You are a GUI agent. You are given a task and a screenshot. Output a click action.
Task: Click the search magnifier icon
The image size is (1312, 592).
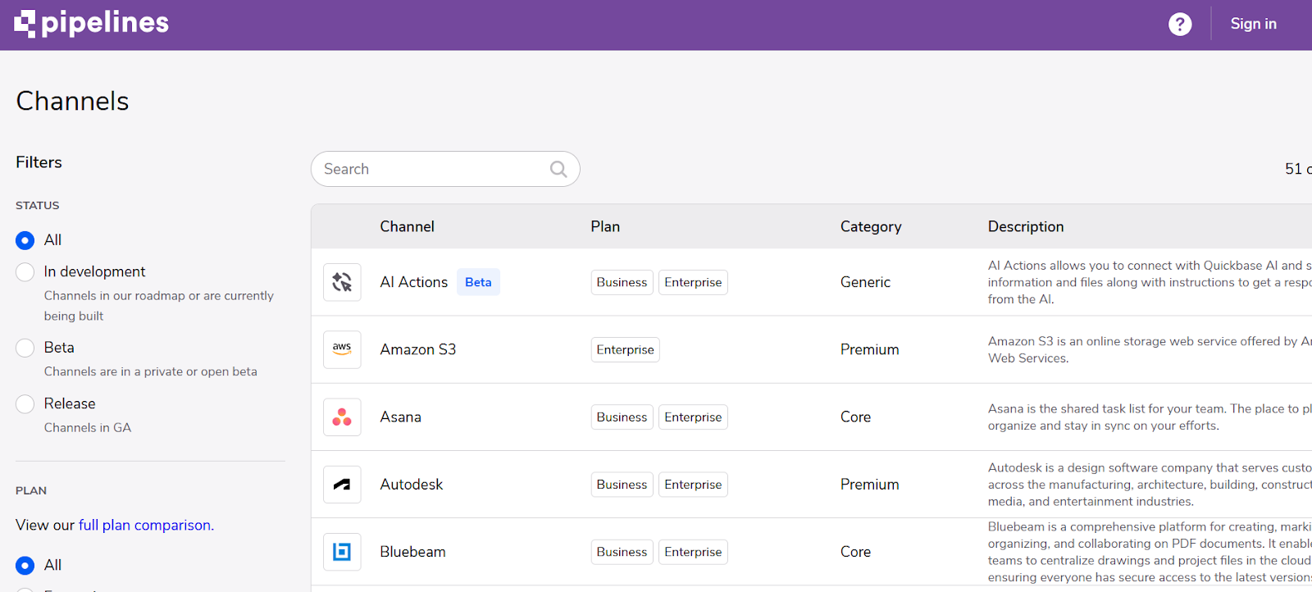click(x=558, y=169)
